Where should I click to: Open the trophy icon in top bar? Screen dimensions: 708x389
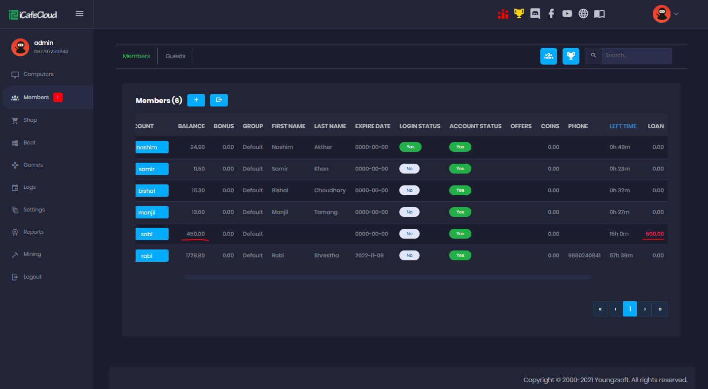519,14
